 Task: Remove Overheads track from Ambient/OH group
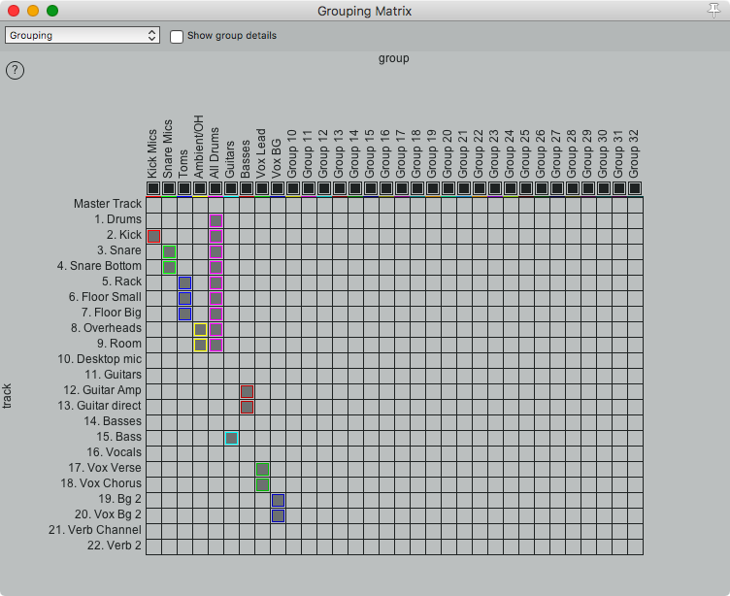200,329
